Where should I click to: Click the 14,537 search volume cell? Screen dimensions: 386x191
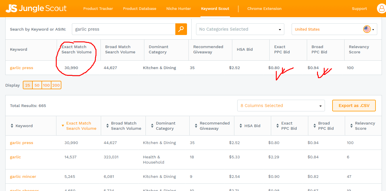(70, 157)
